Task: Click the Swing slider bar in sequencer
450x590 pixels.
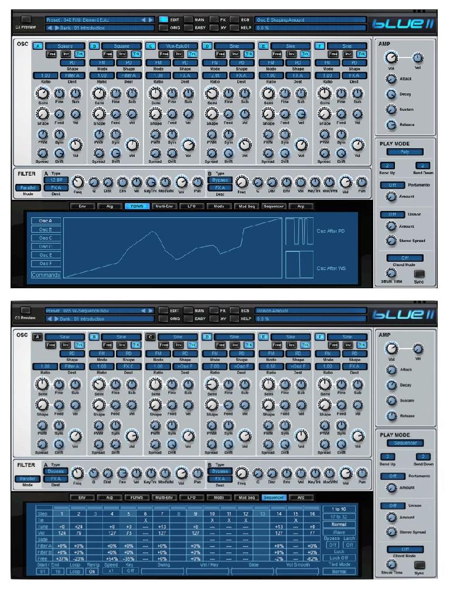Action: click(x=162, y=571)
